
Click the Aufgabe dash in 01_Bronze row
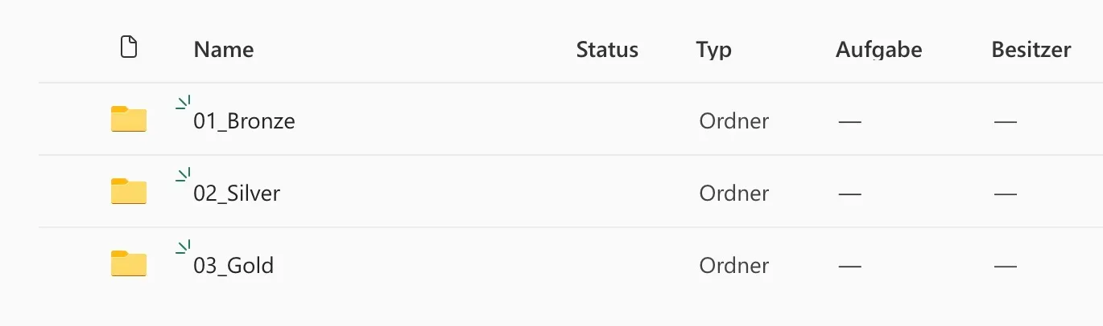coord(849,122)
